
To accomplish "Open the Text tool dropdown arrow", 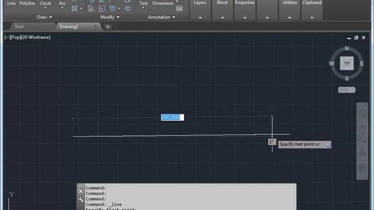I will click(x=143, y=8).
